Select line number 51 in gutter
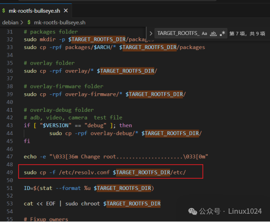This screenshot has width=270, height=222. [x=10, y=188]
